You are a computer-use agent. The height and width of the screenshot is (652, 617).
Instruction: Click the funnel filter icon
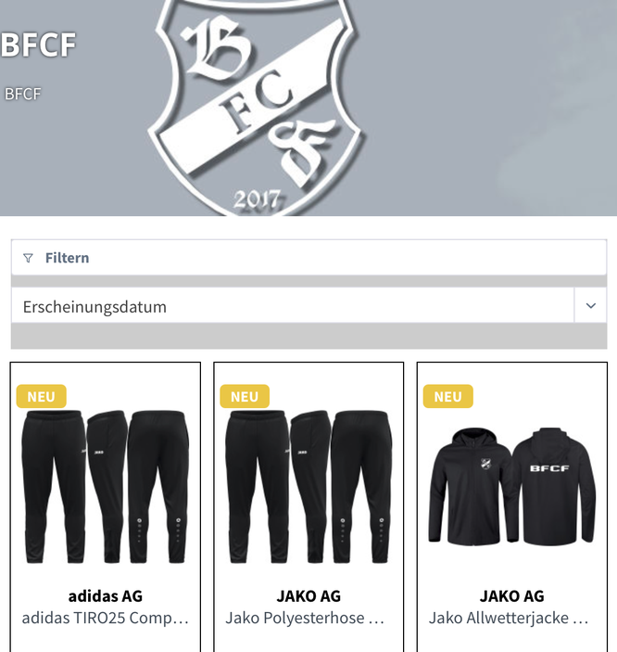click(28, 258)
